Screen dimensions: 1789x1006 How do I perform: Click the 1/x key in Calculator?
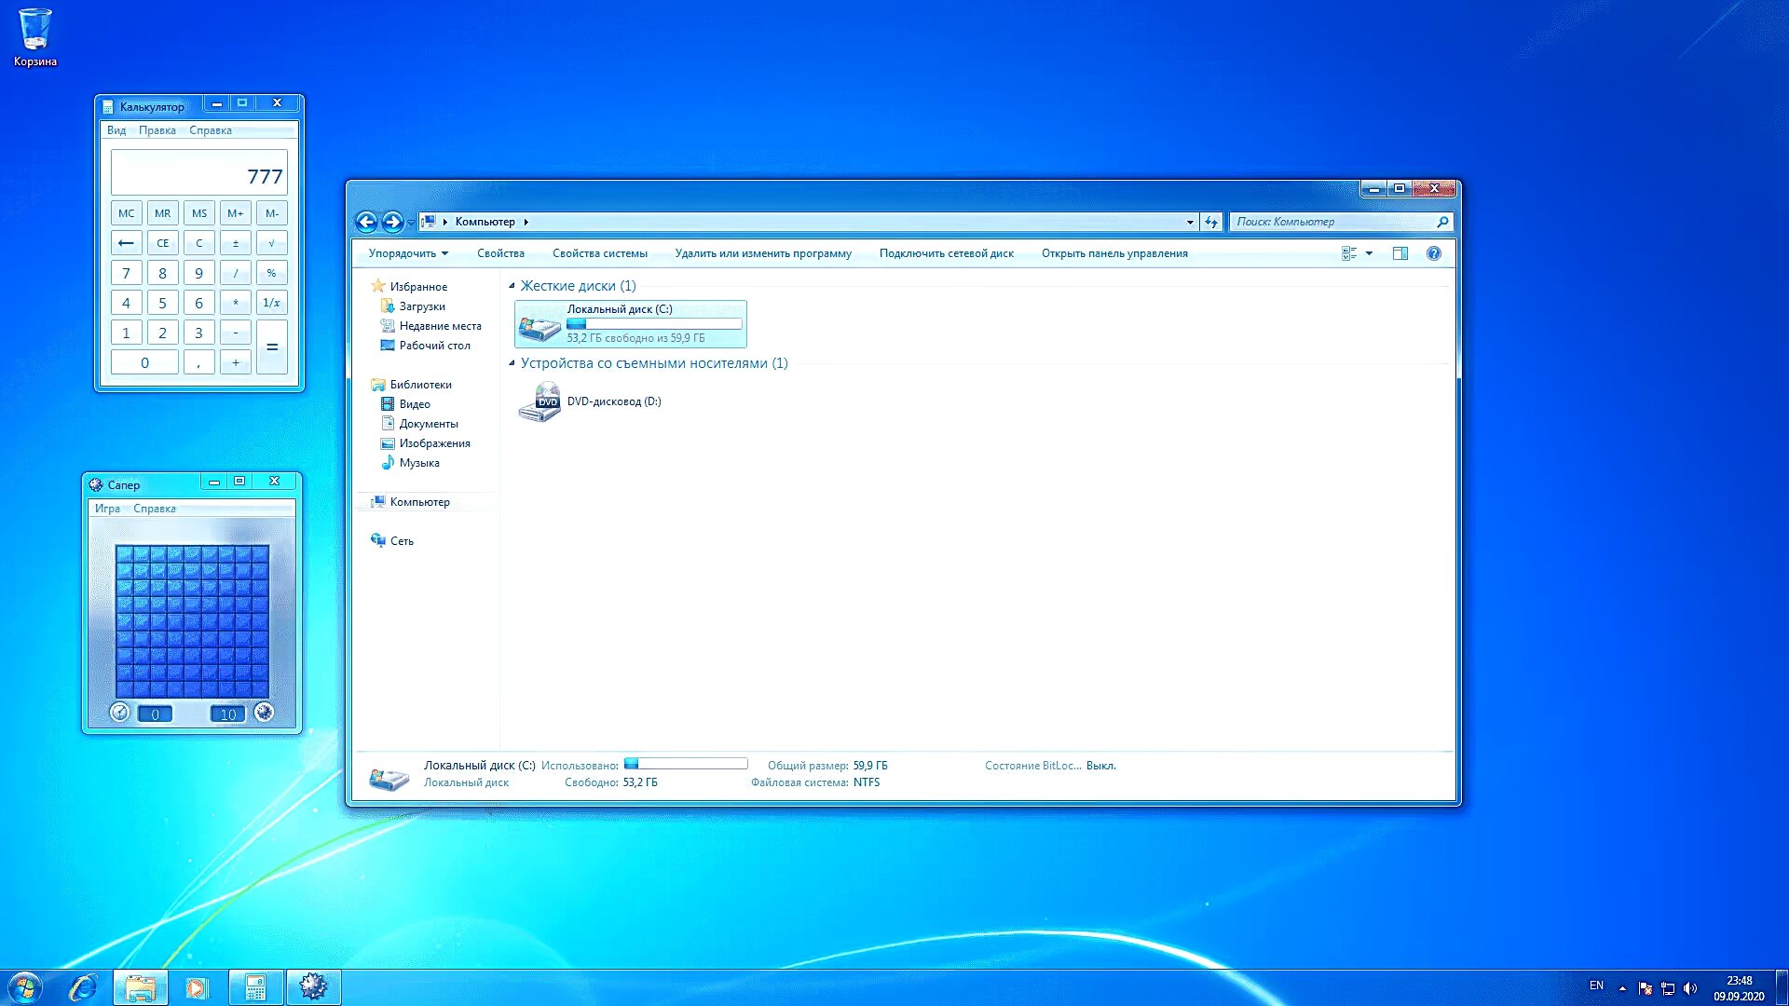tap(271, 303)
